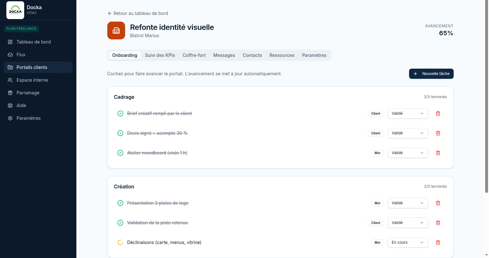Open Espace interne in sidebar
Screen dimensions: 489x258
[x=38, y=80]
